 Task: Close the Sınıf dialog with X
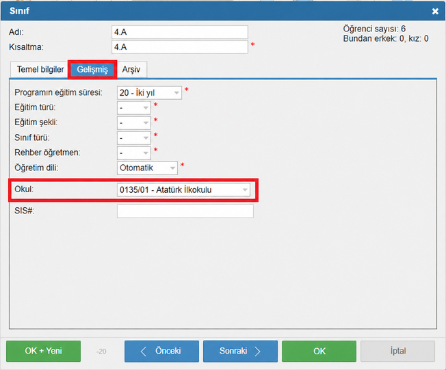tap(435, 11)
